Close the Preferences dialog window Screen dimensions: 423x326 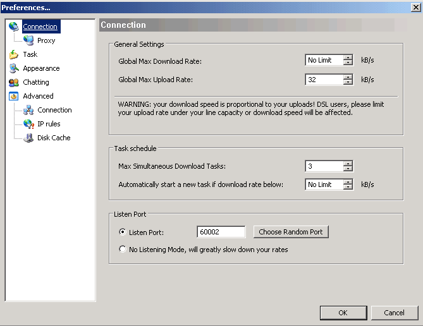click(x=416, y=8)
